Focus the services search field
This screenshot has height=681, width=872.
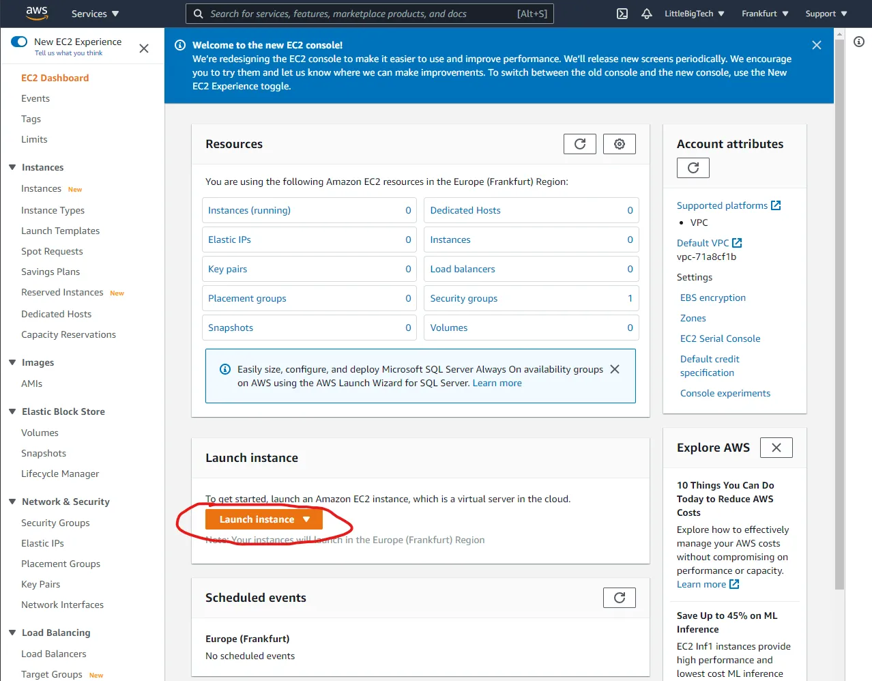[x=370, y=14]
